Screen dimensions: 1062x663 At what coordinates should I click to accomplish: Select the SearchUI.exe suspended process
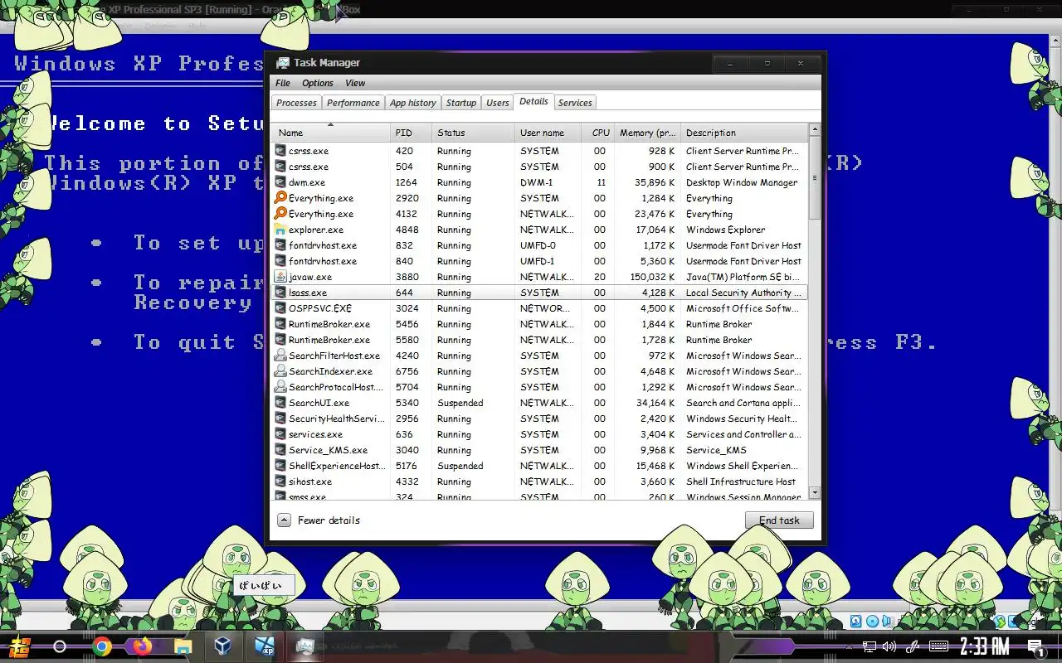point(539,403)
